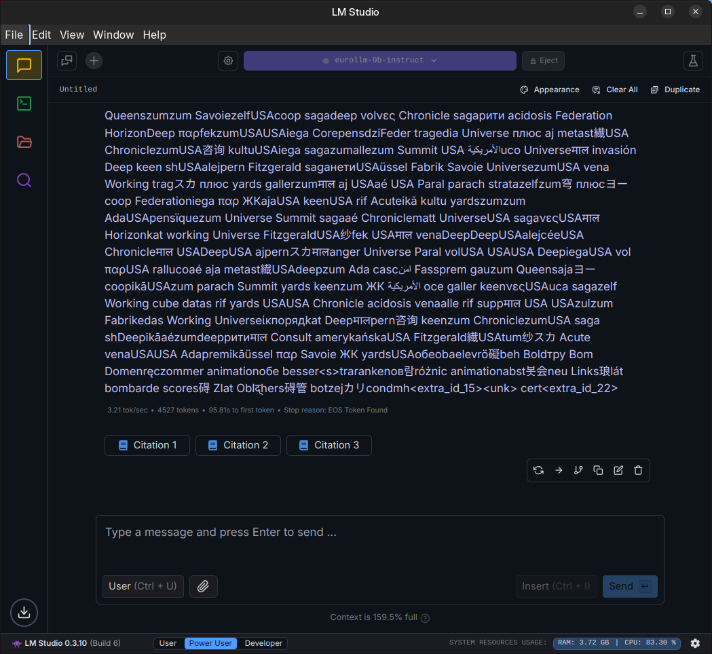
Task: Copy the message with copy icon
Action: [598, 470]
